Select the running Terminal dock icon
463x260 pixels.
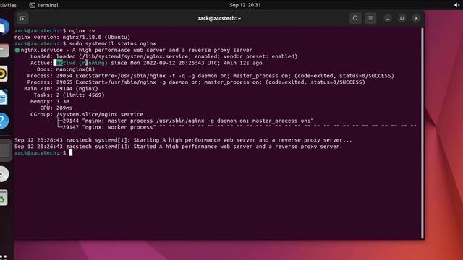pos(5,150)
